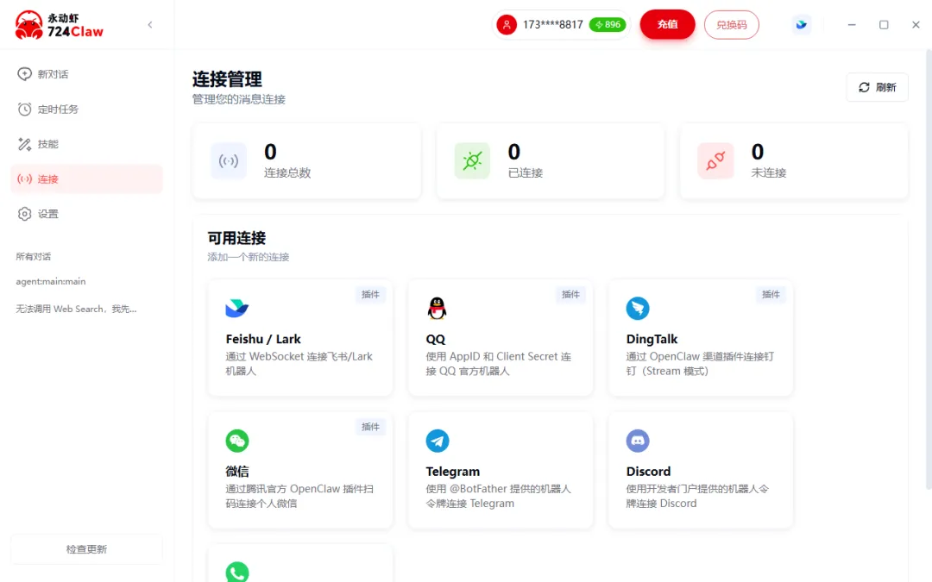Minimize the 724Claw window
Viewport: 932px width, 582px height.
pyautogui.click(x=852, y=25)
